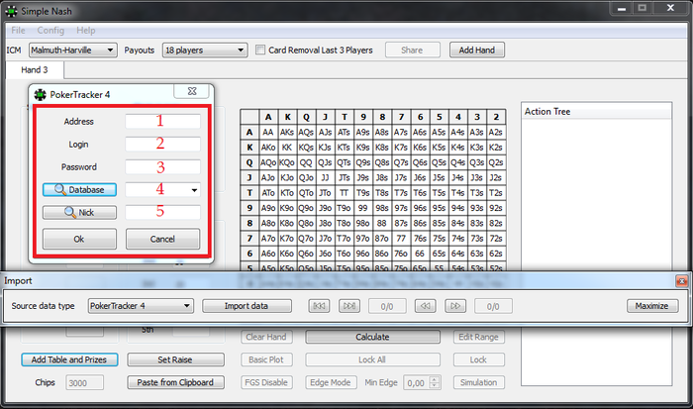Click Nick search button
Screen dimensions: 693x409
coord(79,213)
